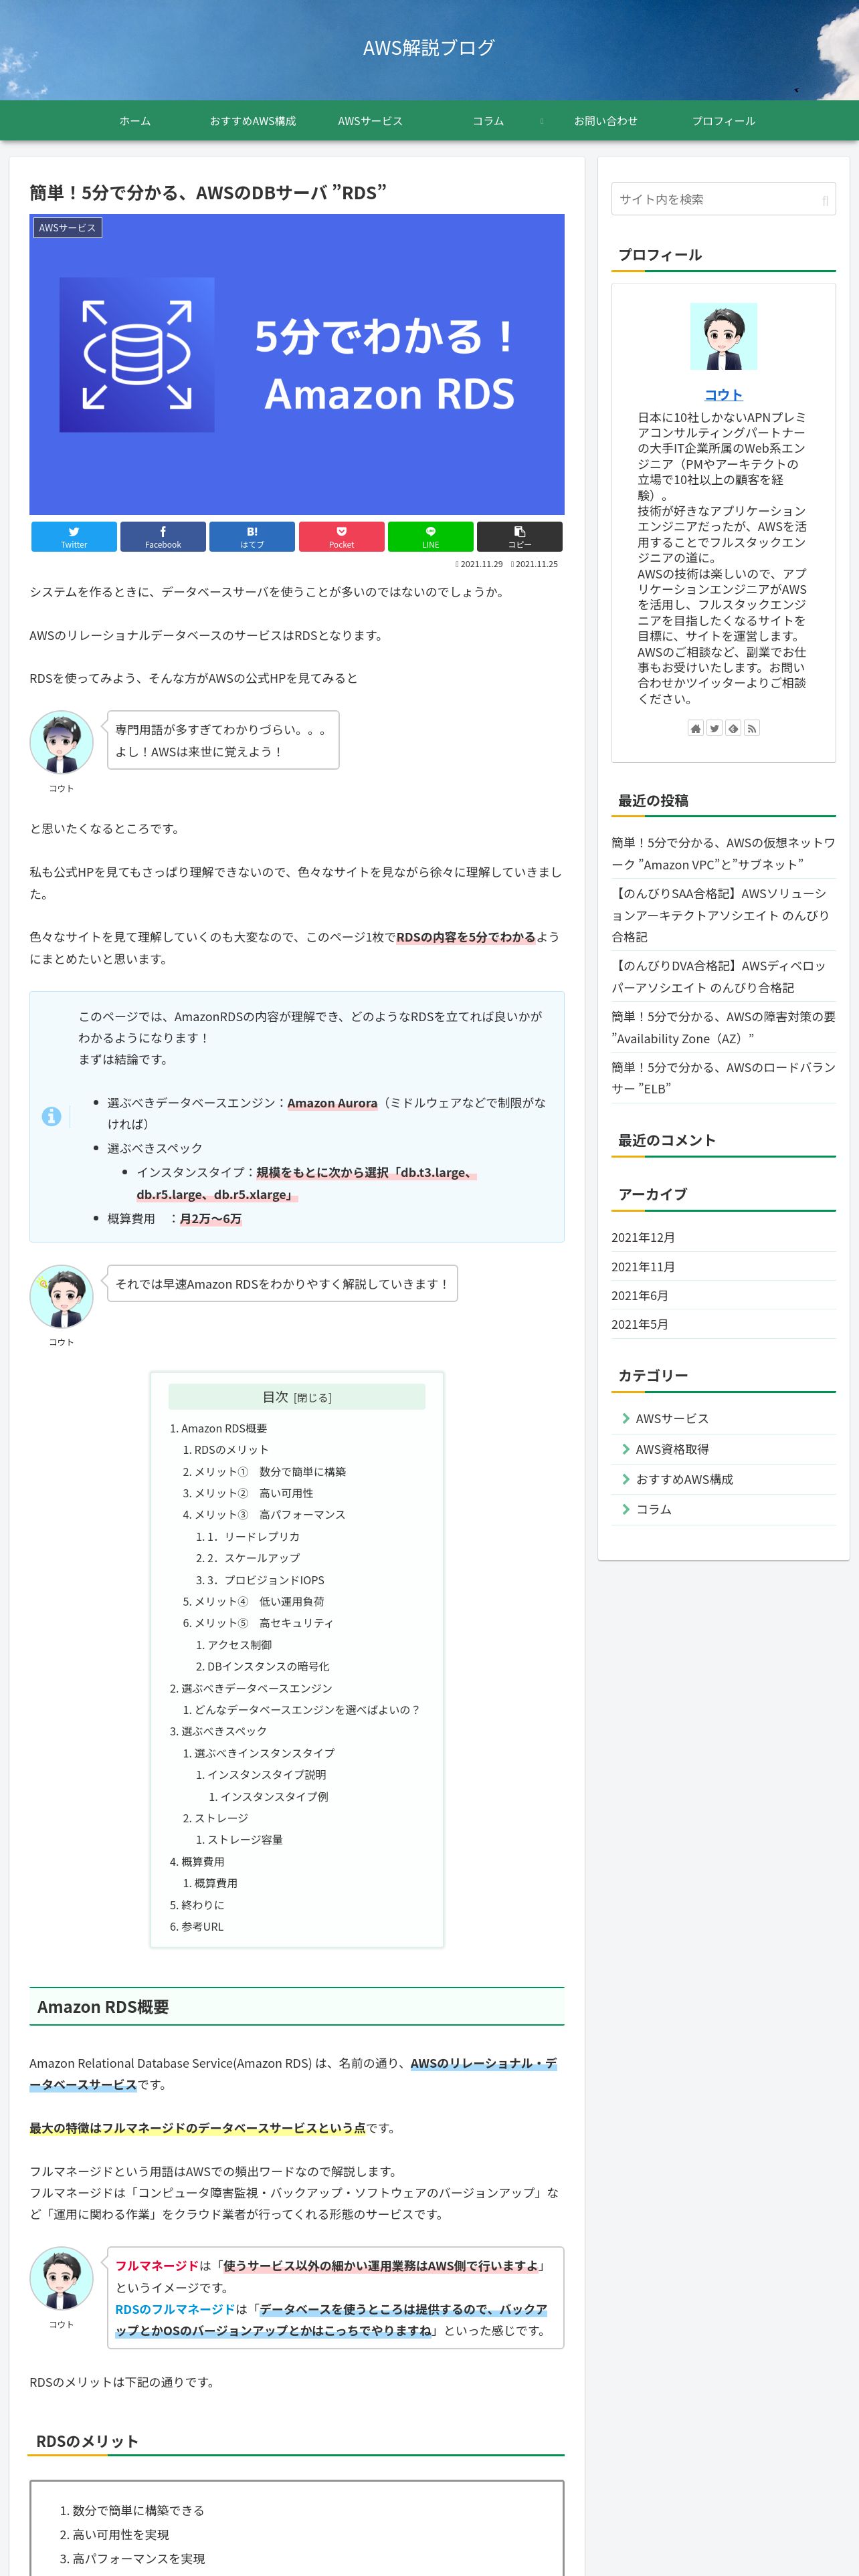The image size is (859, 2576).
Task: Jump to プロビジョンドIOPS in the contents
Action: pyautogui.click(x=266, y=1580)
